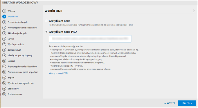Select the Gratyfikant nexo radio option
The image size is (198, 108).
tap(46, 21)
